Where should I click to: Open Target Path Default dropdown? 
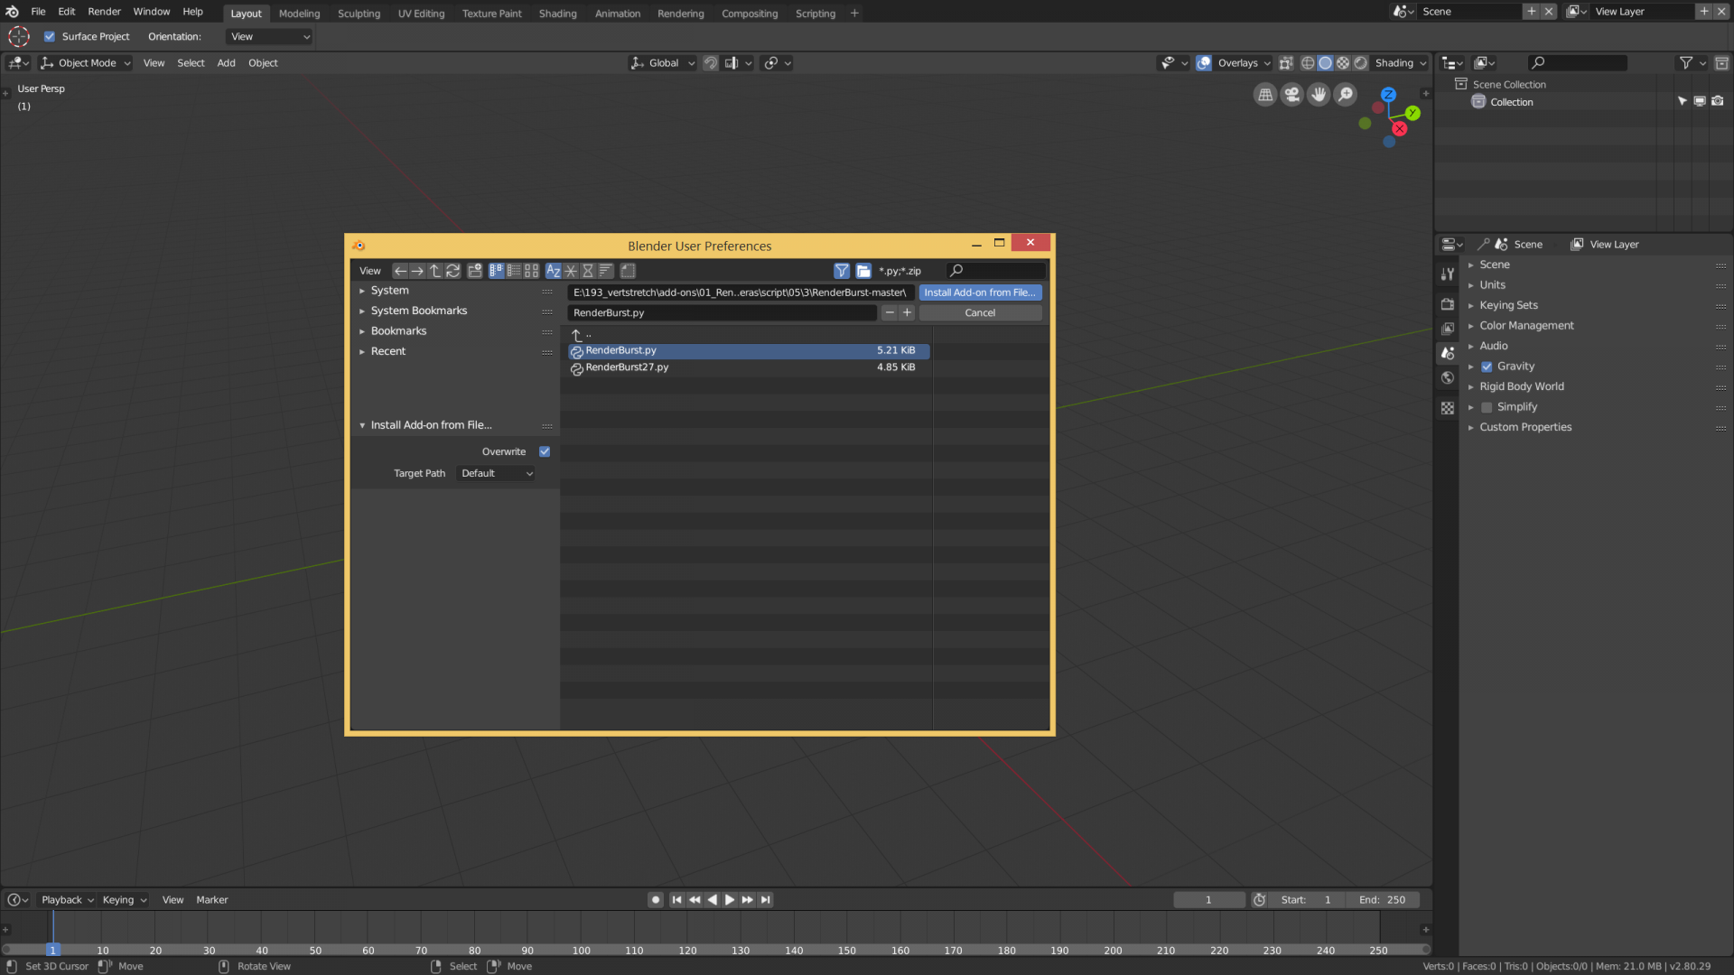coord(496,473)
